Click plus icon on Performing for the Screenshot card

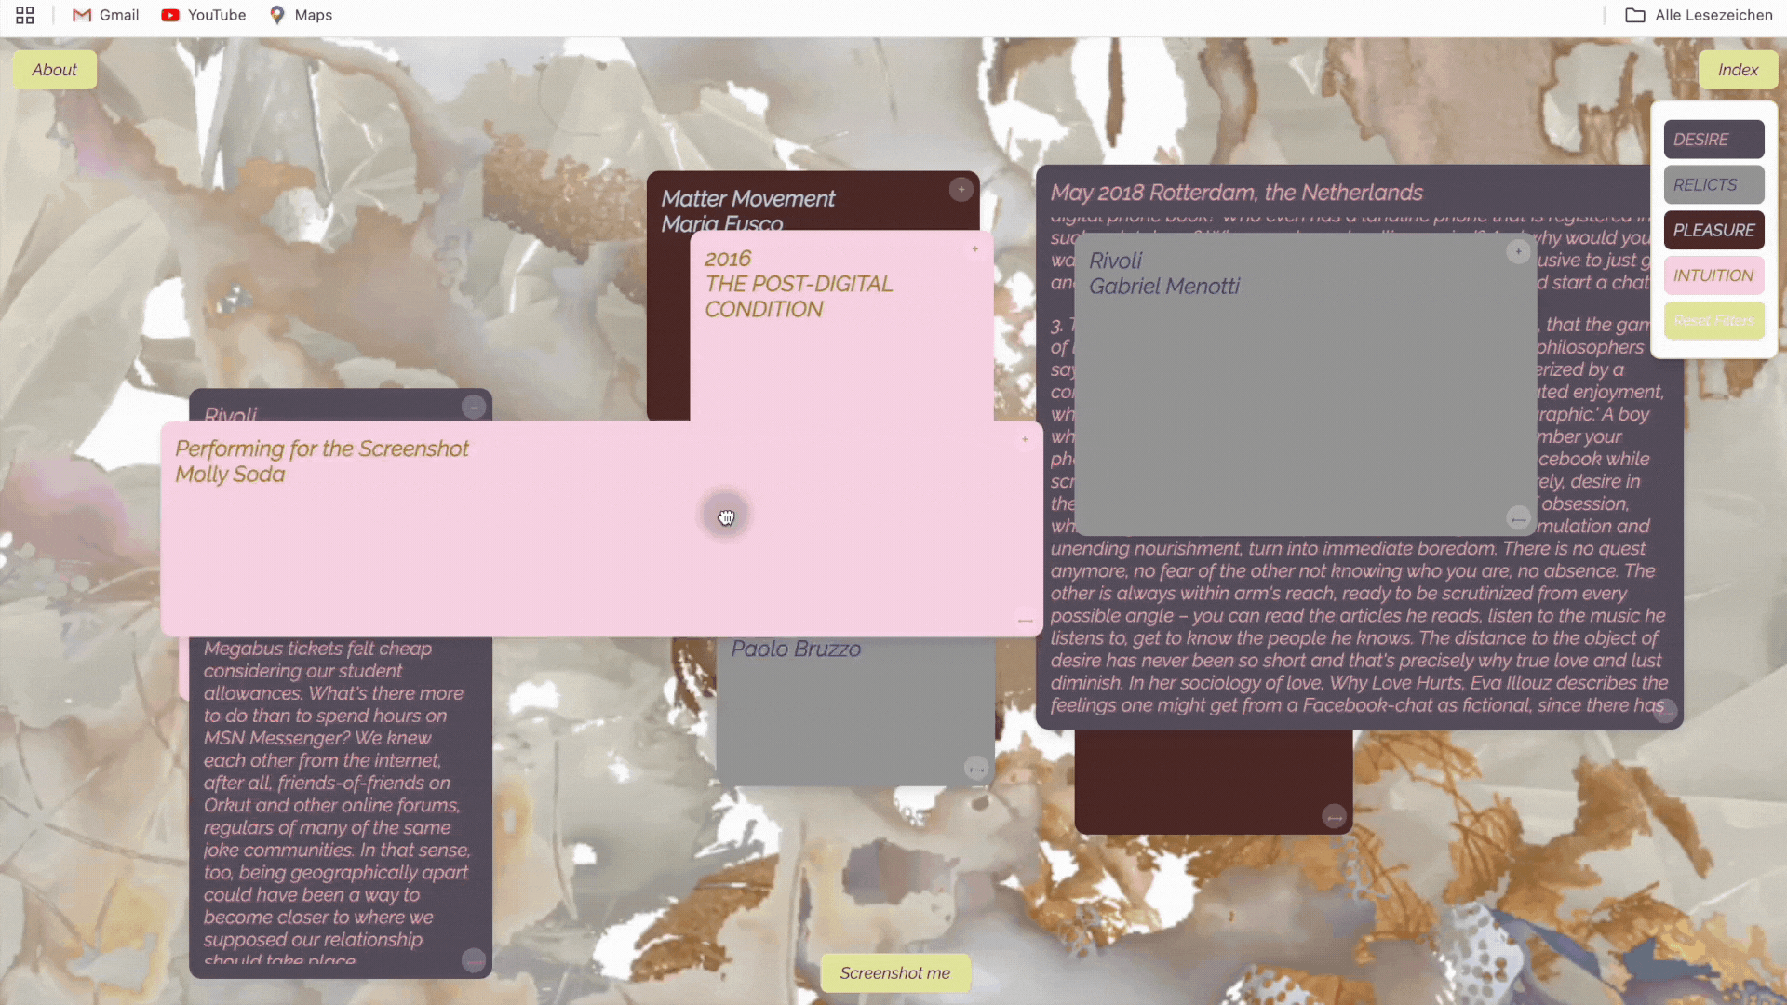tap(1025, 439)
